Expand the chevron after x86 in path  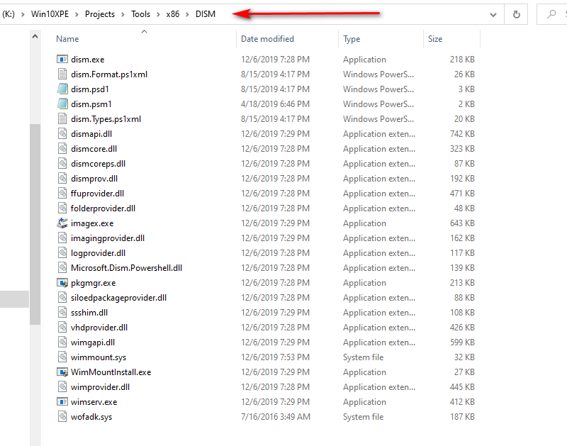point(187,14)
